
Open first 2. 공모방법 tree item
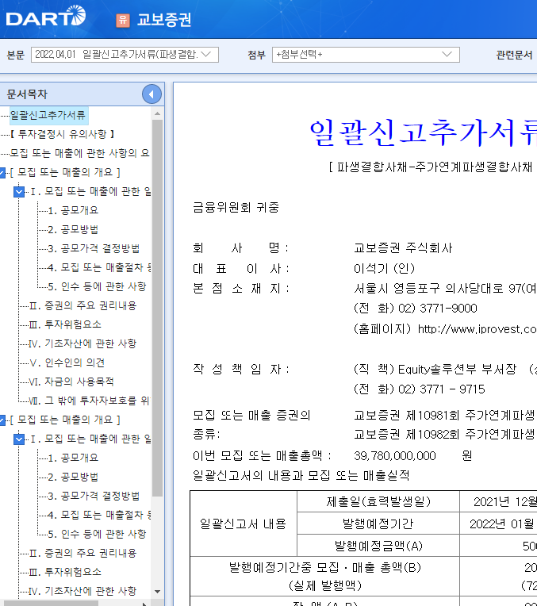(x=73, y=229)
